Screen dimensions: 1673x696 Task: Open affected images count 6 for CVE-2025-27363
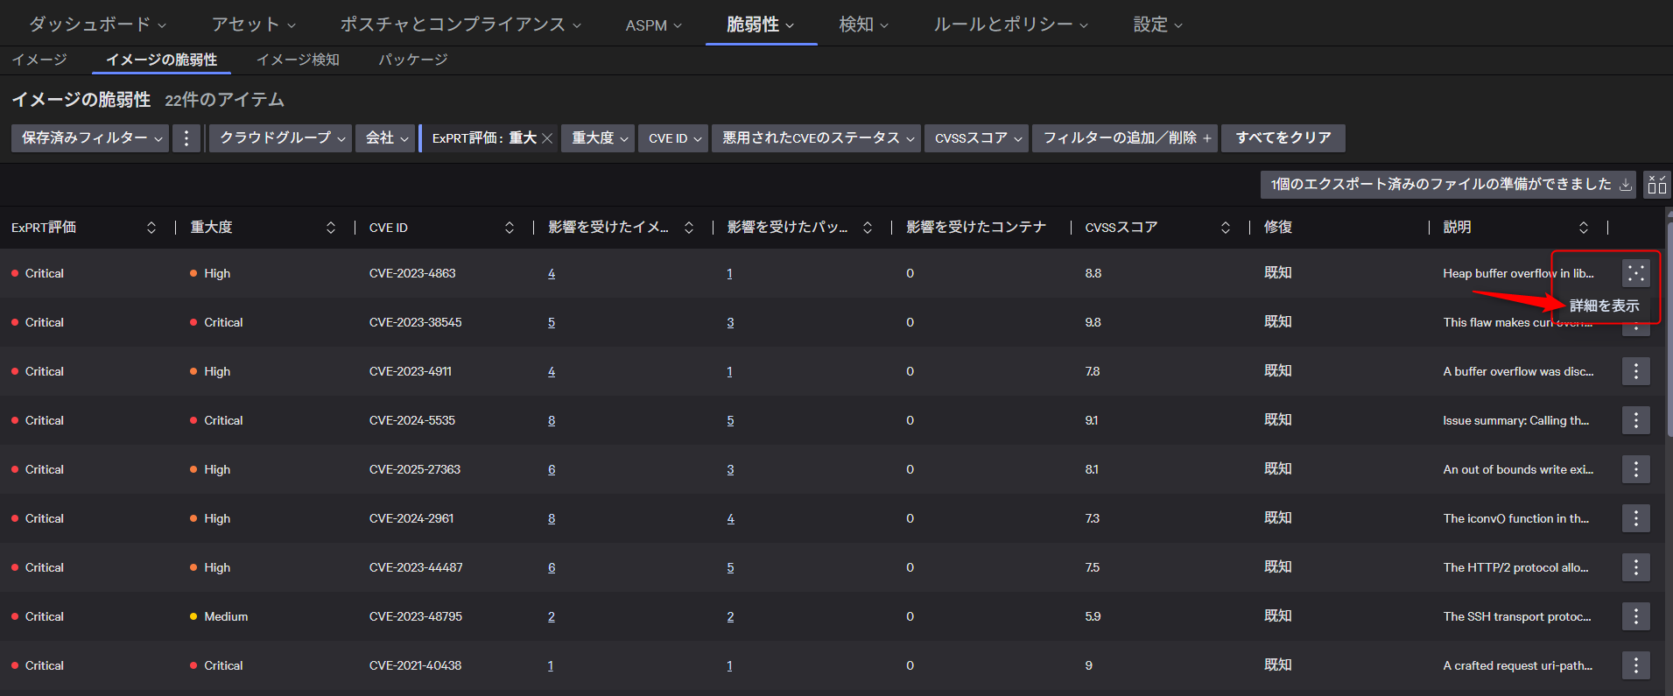click(x=552, y=469)
